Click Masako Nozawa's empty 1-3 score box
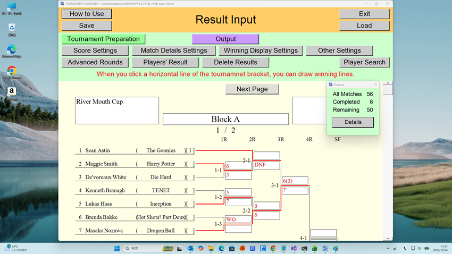This screenshot has height=254, width=452. 238,229
